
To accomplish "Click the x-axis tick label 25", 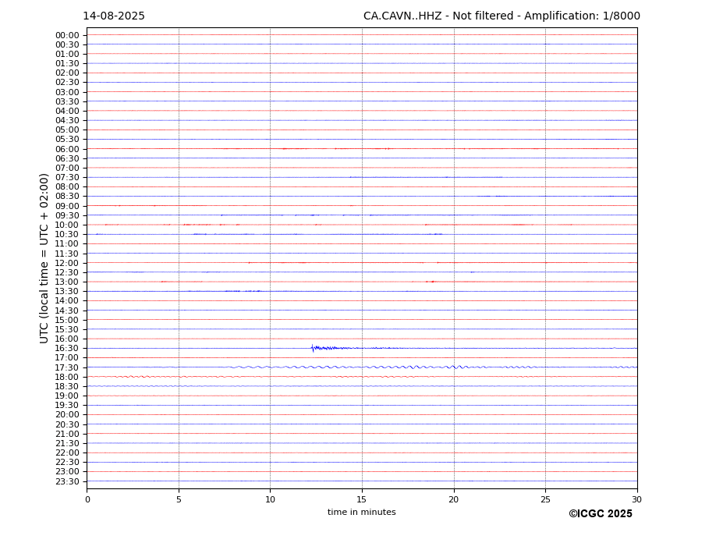I will click(x=545, y=499).
